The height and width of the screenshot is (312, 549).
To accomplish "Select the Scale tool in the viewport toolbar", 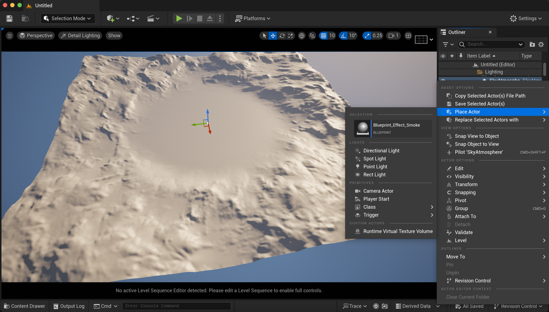I will pos(290,36).
